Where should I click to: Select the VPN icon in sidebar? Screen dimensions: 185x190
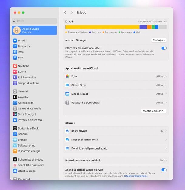(15, 57)
